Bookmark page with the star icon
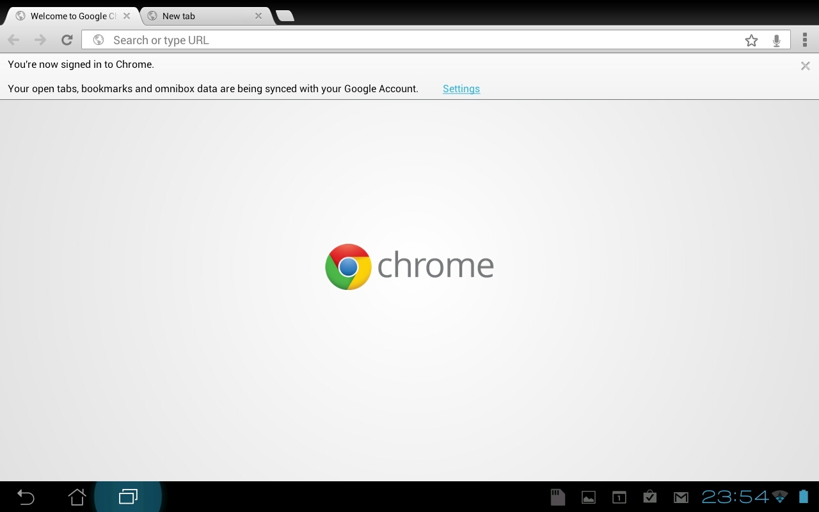 (x=751, y=40)
